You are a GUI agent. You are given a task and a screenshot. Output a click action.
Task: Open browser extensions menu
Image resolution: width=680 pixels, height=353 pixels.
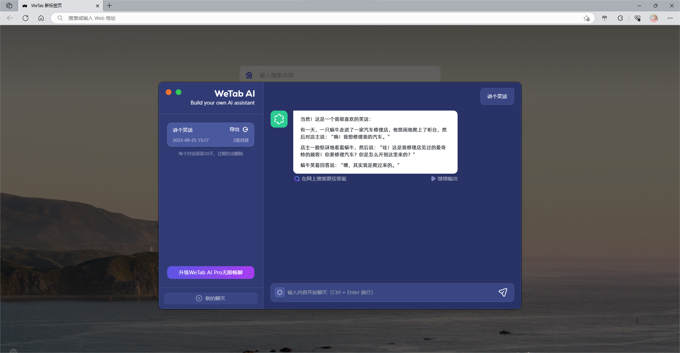[x=620, y=18]
